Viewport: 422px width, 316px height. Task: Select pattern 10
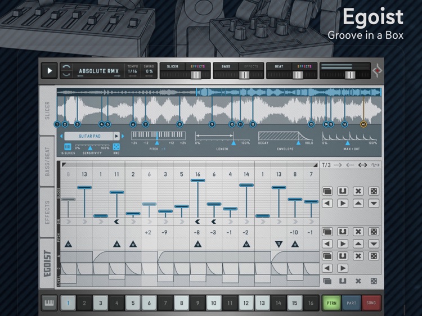coord(213,303)
